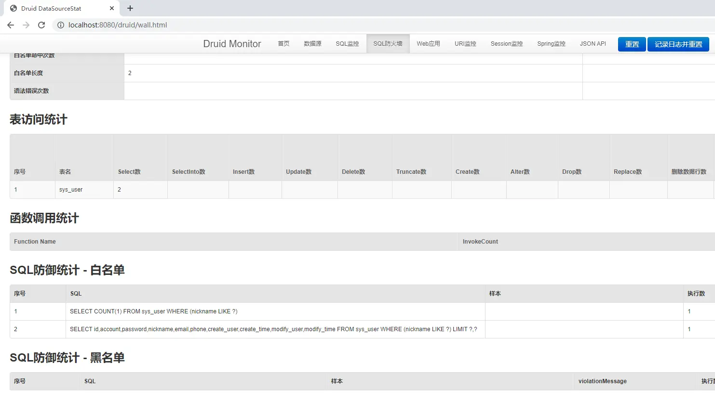Click the Update数 column header
715x401 pixels.
(x=298, y=172)
